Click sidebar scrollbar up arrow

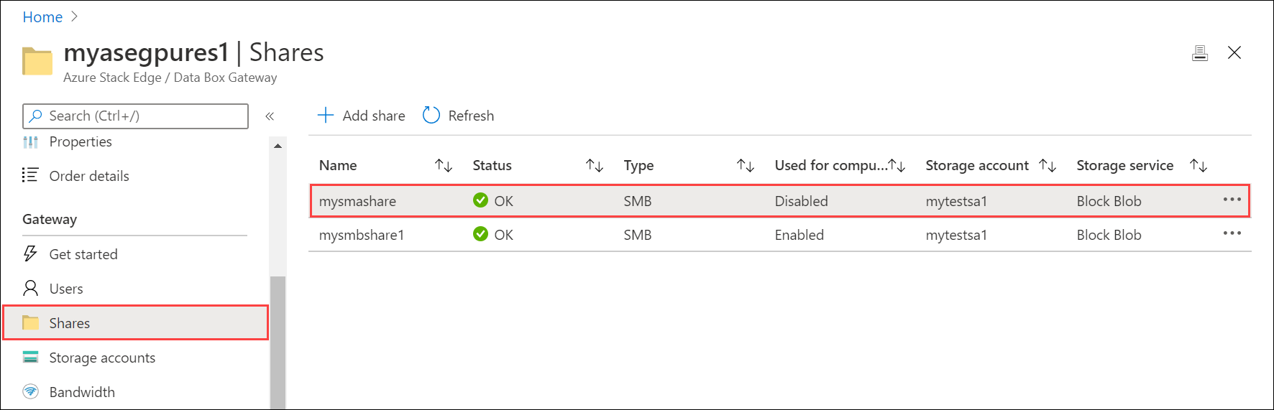click(278, 146)
